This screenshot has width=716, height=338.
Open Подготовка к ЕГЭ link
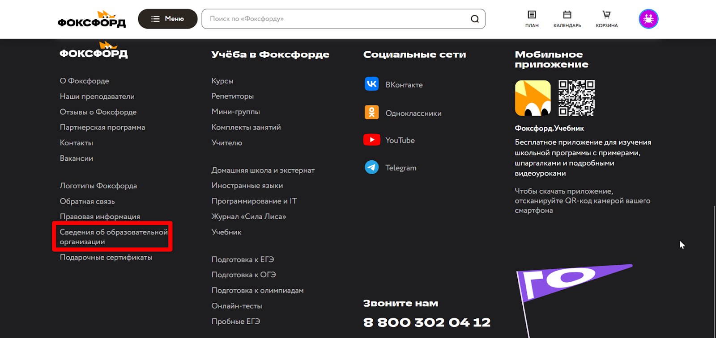(x=243, y=259)
